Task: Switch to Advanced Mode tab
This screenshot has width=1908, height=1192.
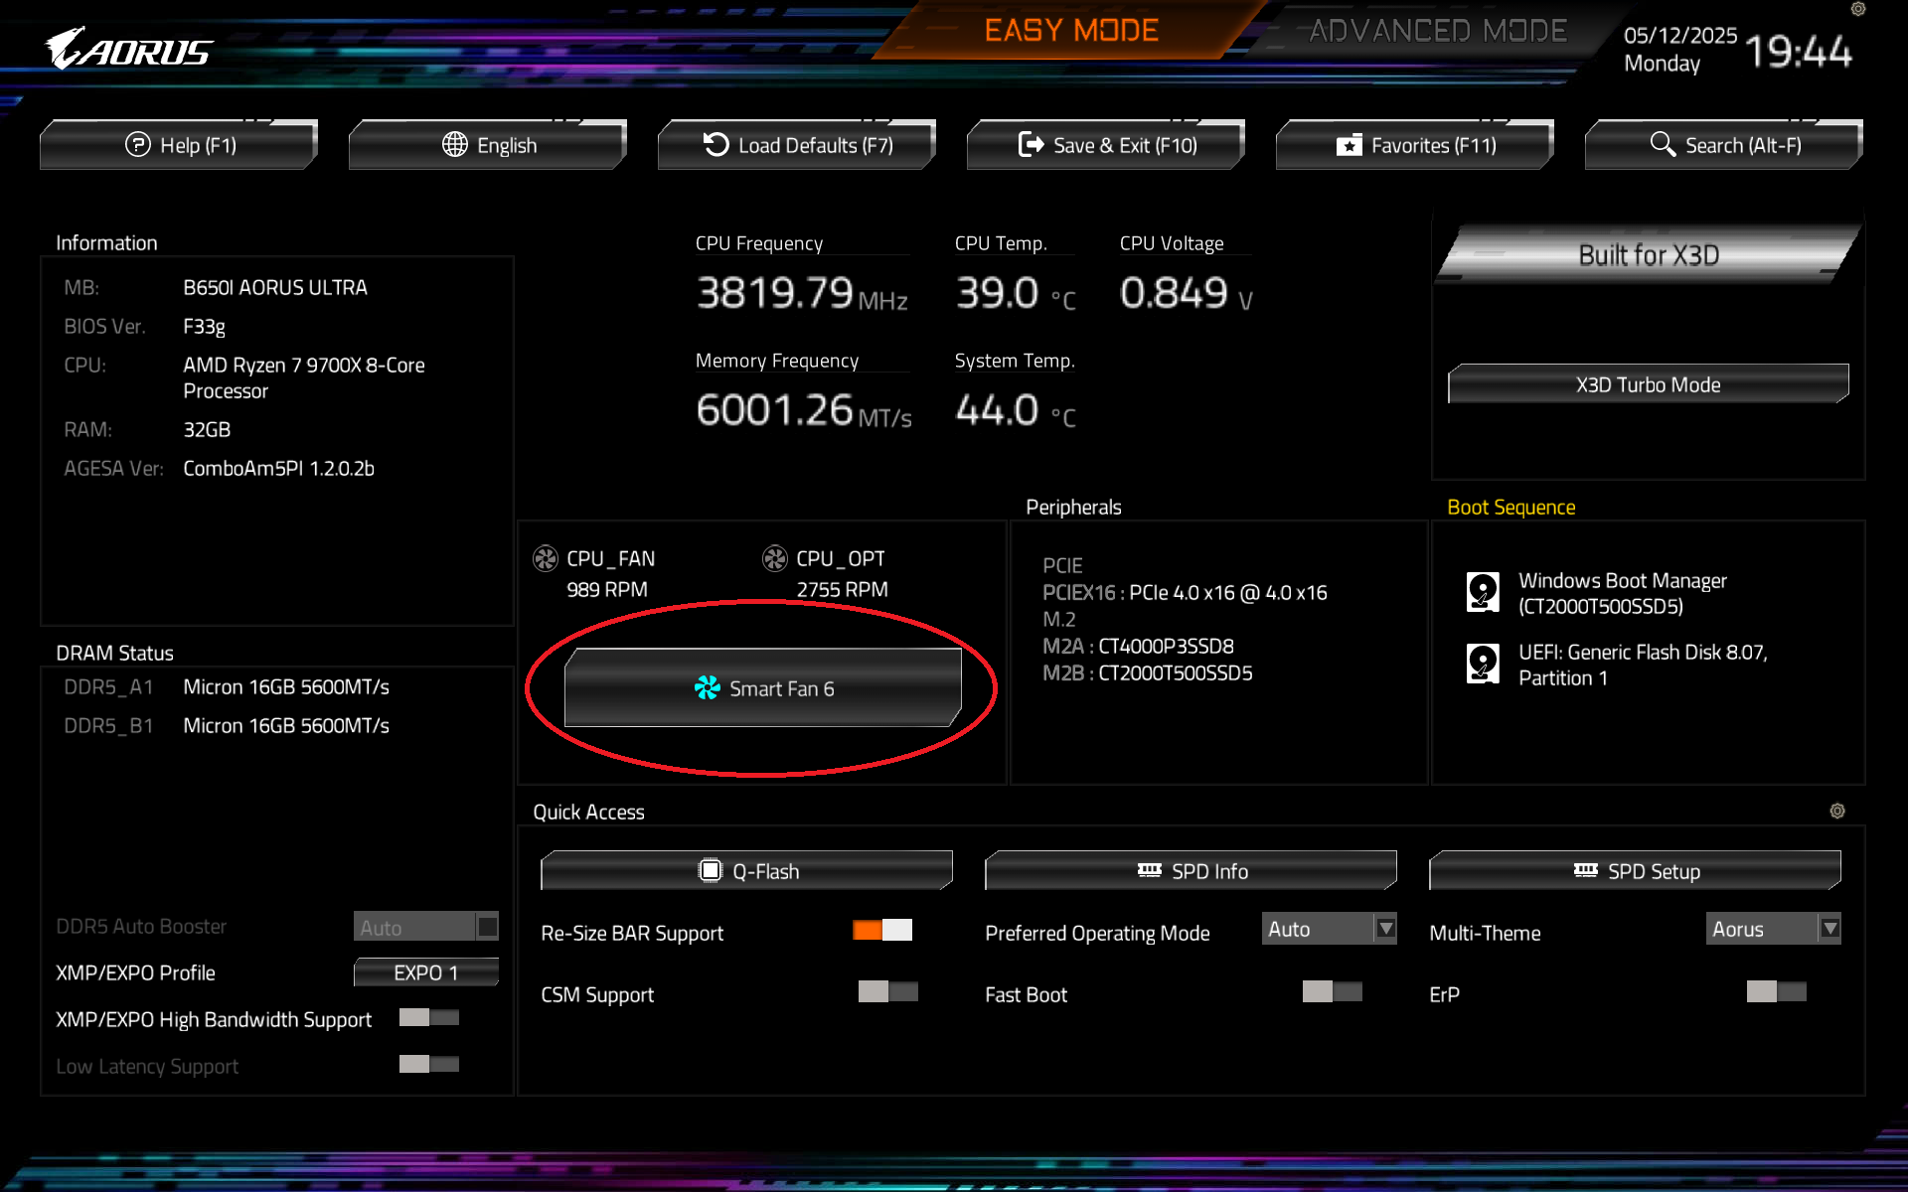Action: pyautogui.click(x=1437, y=31)
